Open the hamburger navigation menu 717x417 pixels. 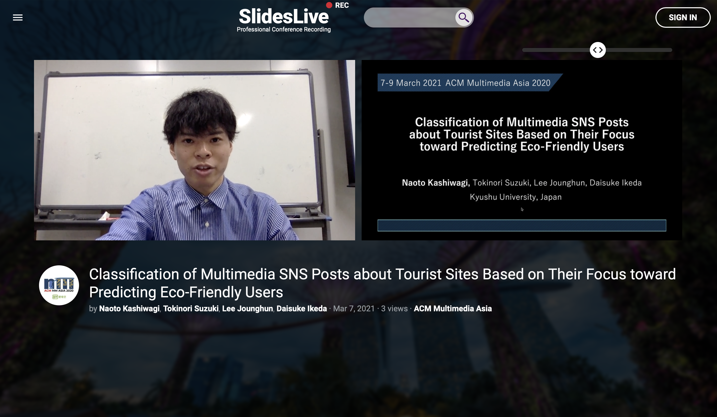tap(18, 18)
